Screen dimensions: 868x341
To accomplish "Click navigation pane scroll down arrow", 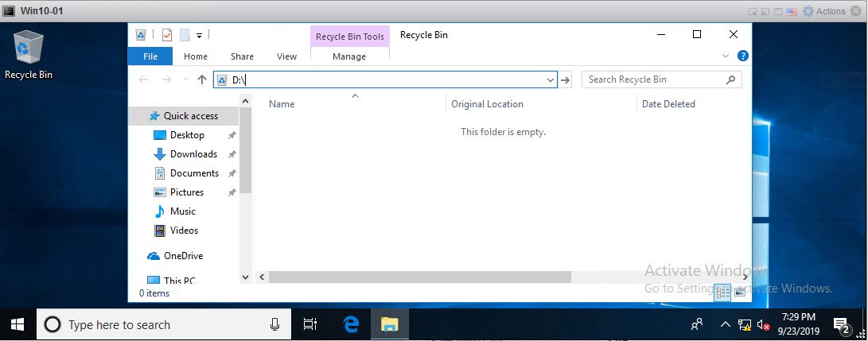I will click(246, 277).
